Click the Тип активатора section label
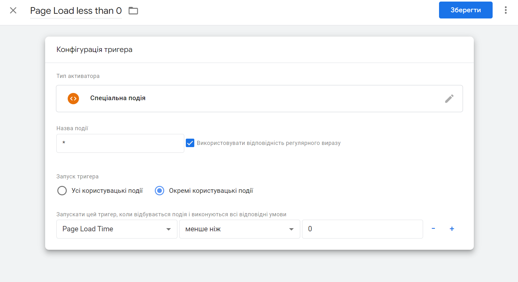Viewport: 518px width, 282px height. [x=78, y=76]
